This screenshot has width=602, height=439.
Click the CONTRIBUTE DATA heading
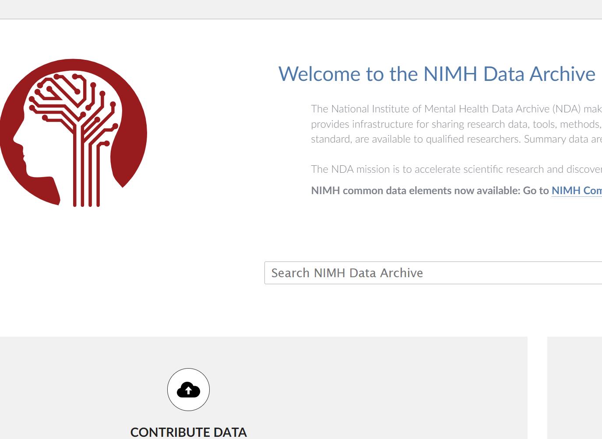click(x=188, y=432)
